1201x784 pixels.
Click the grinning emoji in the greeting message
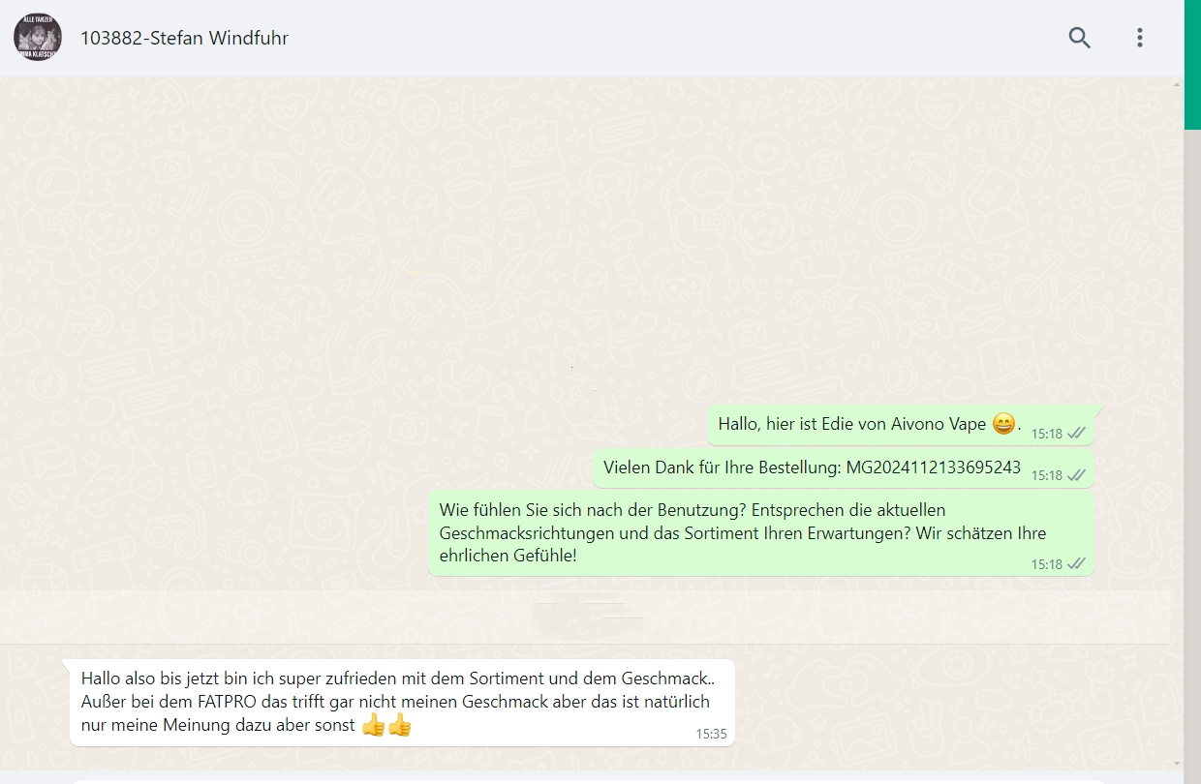click(1003, 424)
